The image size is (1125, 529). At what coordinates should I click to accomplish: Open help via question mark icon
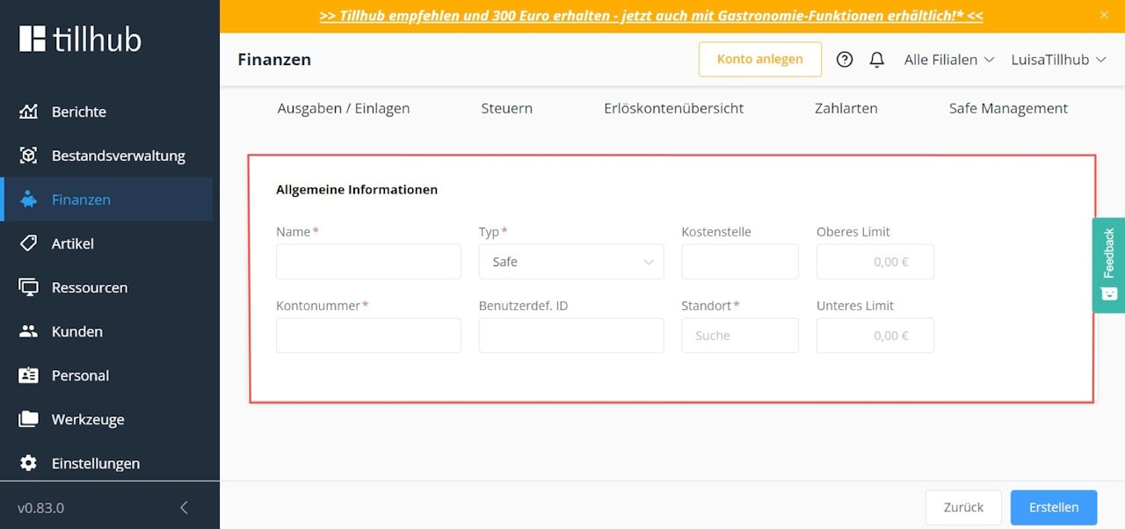[x=845, y=60]
